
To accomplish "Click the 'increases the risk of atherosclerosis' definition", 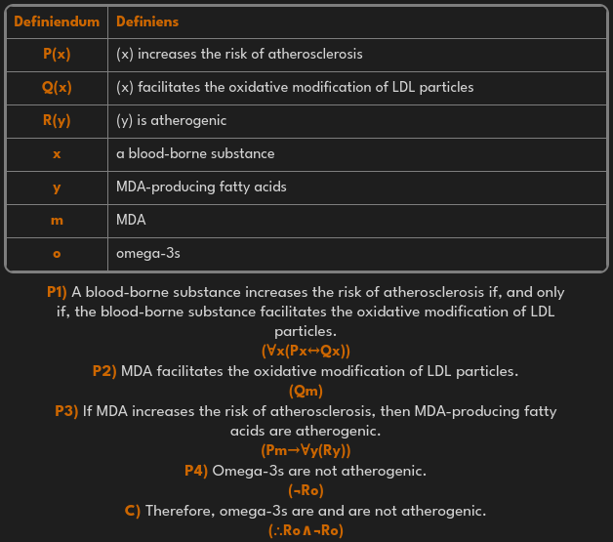I will point(239,54).
